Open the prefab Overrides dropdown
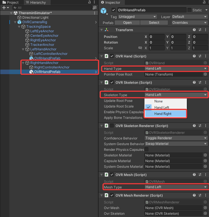The width and height of the screenshot is (209, 217). tap(190, 23)
